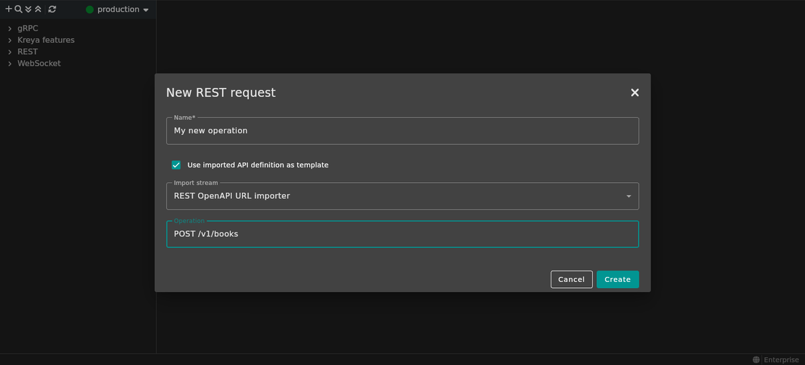Open the search magnifier in the sidebar toolbar
Viewport: 805px width, 365px height.
coord(18,9)
